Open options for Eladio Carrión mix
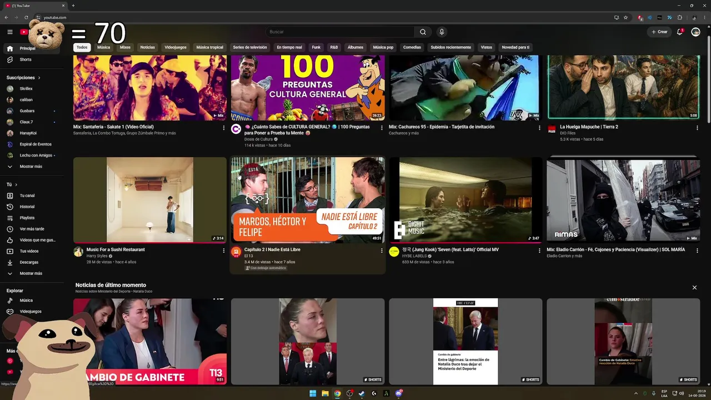The width and height of the screenshot is (711, 400). [x=697, y=251]
